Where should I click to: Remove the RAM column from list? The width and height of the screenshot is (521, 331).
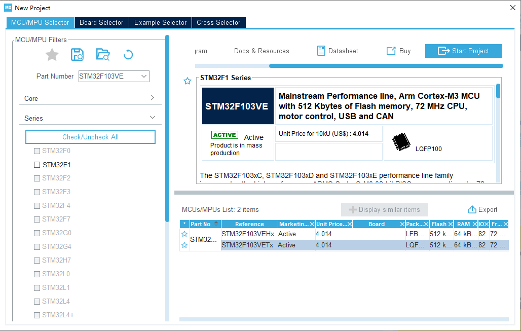[475, 225]
